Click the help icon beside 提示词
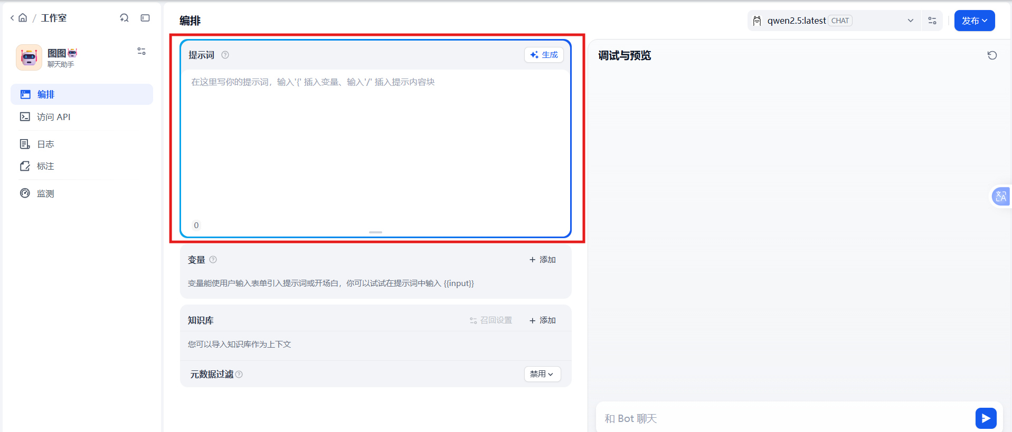 coord(225,55)
